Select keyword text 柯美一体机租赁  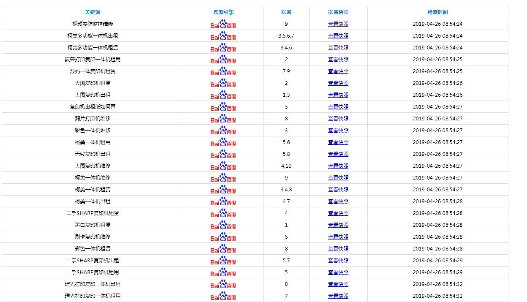92,190
